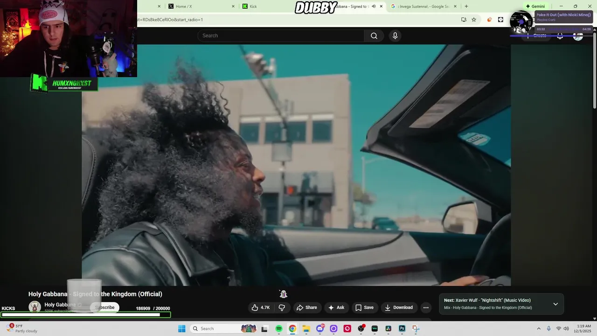Viewport: 597px width, 336px height.
Task: Switch to the Invega Sustenna Google Search tab
Action: [x=424, y=7]
